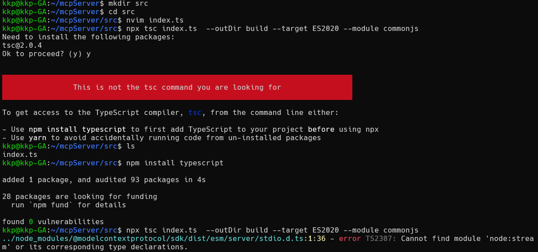Click the index.ts output below ls
The image size is (538, 252).
click(x=19, y=155)
